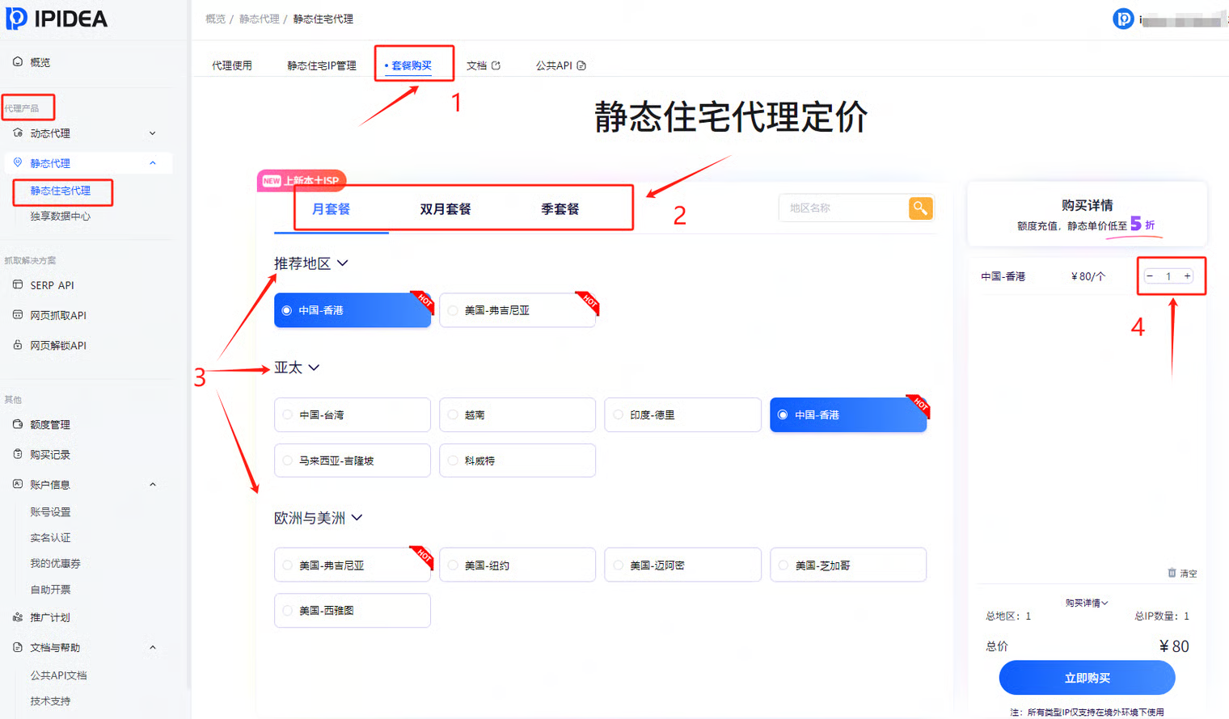Click the trash icon to clear cart
The height and width of the screenshot is (719, 1229).
(x=1172, y=573)
